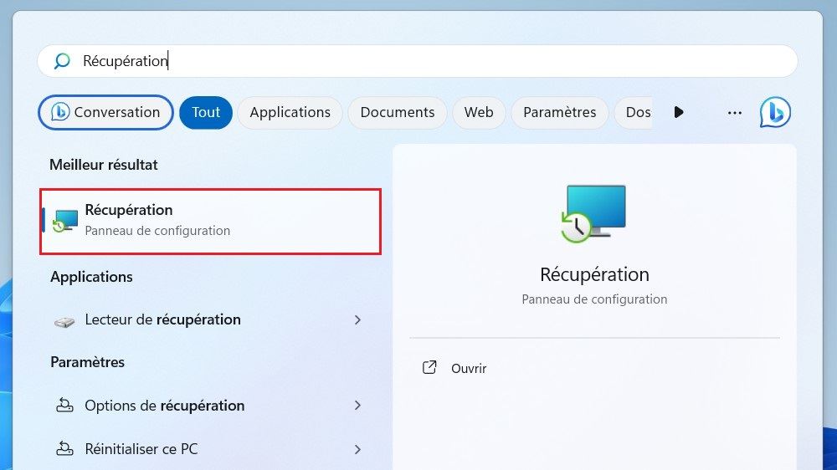Image resolution: width=837 pixels, height=470 pixels.
Task: Select the Web filter tab
Action: coord(479,112)
